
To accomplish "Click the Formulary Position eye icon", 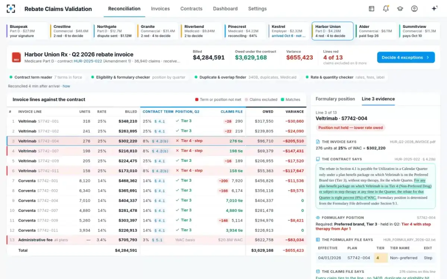I will 318,218.
